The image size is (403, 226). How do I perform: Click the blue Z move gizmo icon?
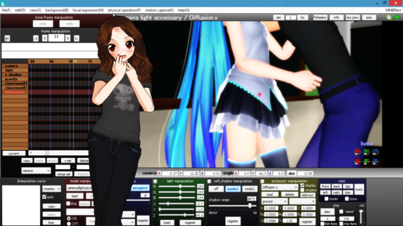[x=375, y=161]
